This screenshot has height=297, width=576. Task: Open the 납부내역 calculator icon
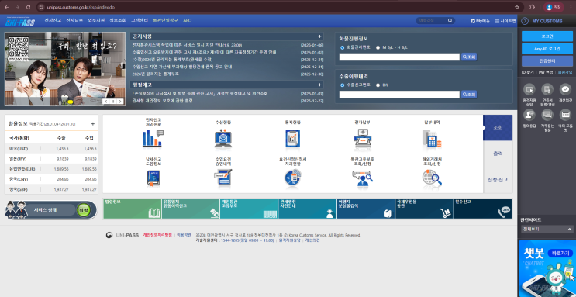(432, 138)
